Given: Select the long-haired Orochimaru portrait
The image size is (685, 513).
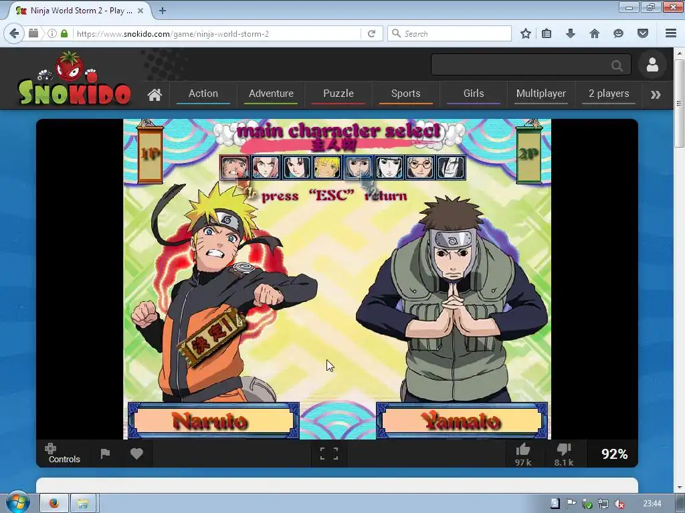Looking at the screenshot, I should pos(451,167).
